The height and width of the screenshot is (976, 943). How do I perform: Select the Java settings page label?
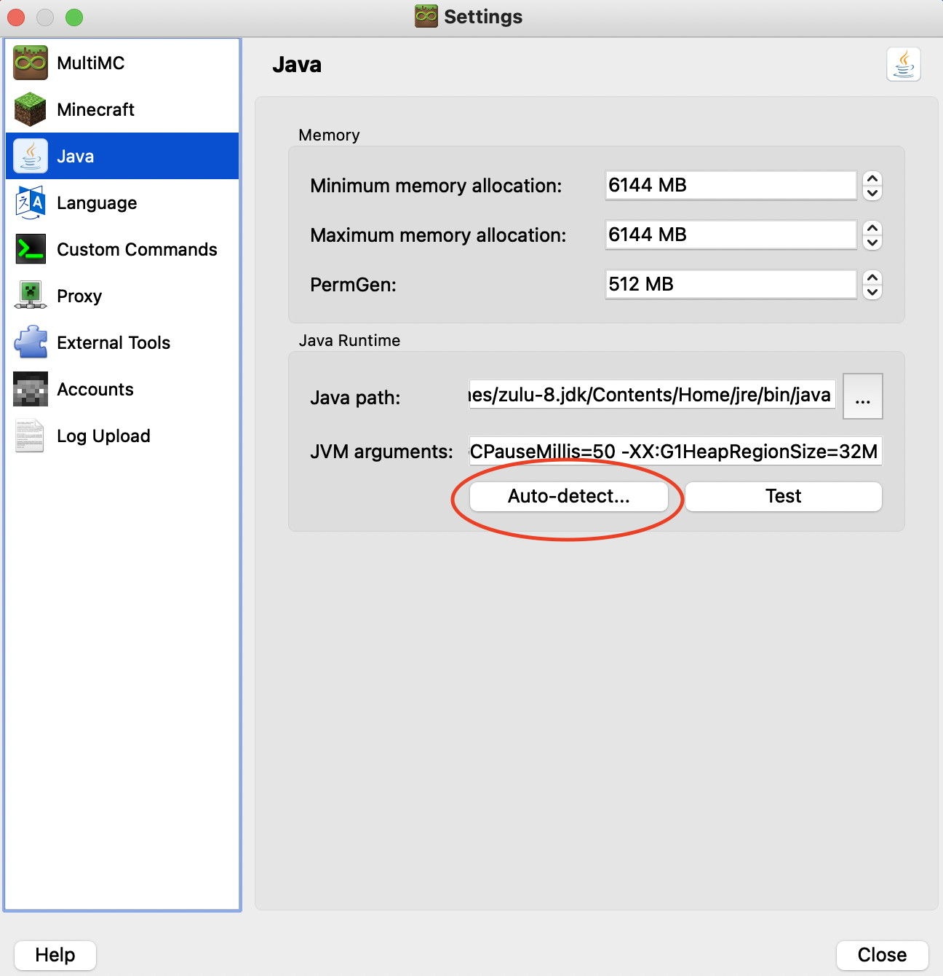click(x=75, y=157)
